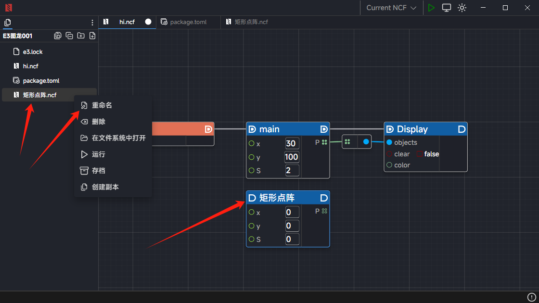Click the y value field in main node
Screen dimensions: 539x303
click(292, 157)
